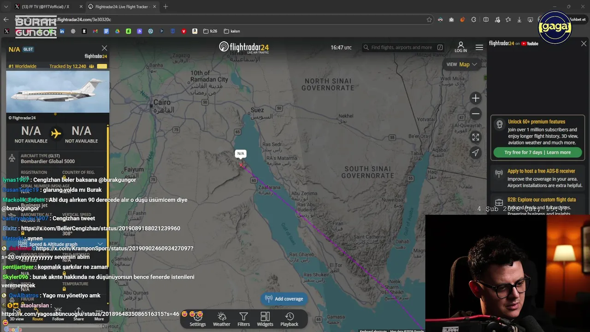Bookmark this page with star icon
Image resolution: width=590 pixels, height=332 pixels.
click(429, 19)
